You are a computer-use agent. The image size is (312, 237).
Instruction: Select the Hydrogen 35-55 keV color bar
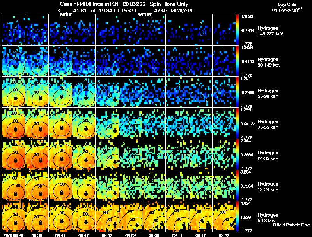tap(237, 123)
